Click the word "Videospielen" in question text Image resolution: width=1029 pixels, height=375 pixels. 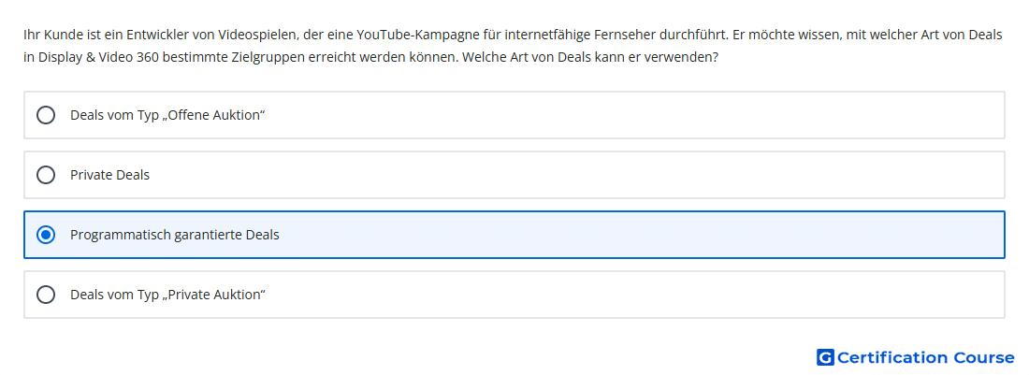coord(260,35)
